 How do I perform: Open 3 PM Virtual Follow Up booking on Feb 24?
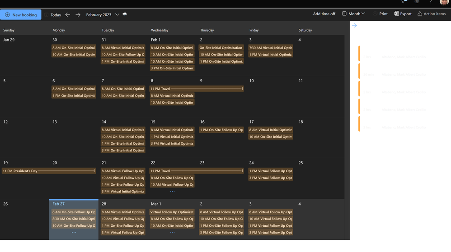click(x=271, y=178)
